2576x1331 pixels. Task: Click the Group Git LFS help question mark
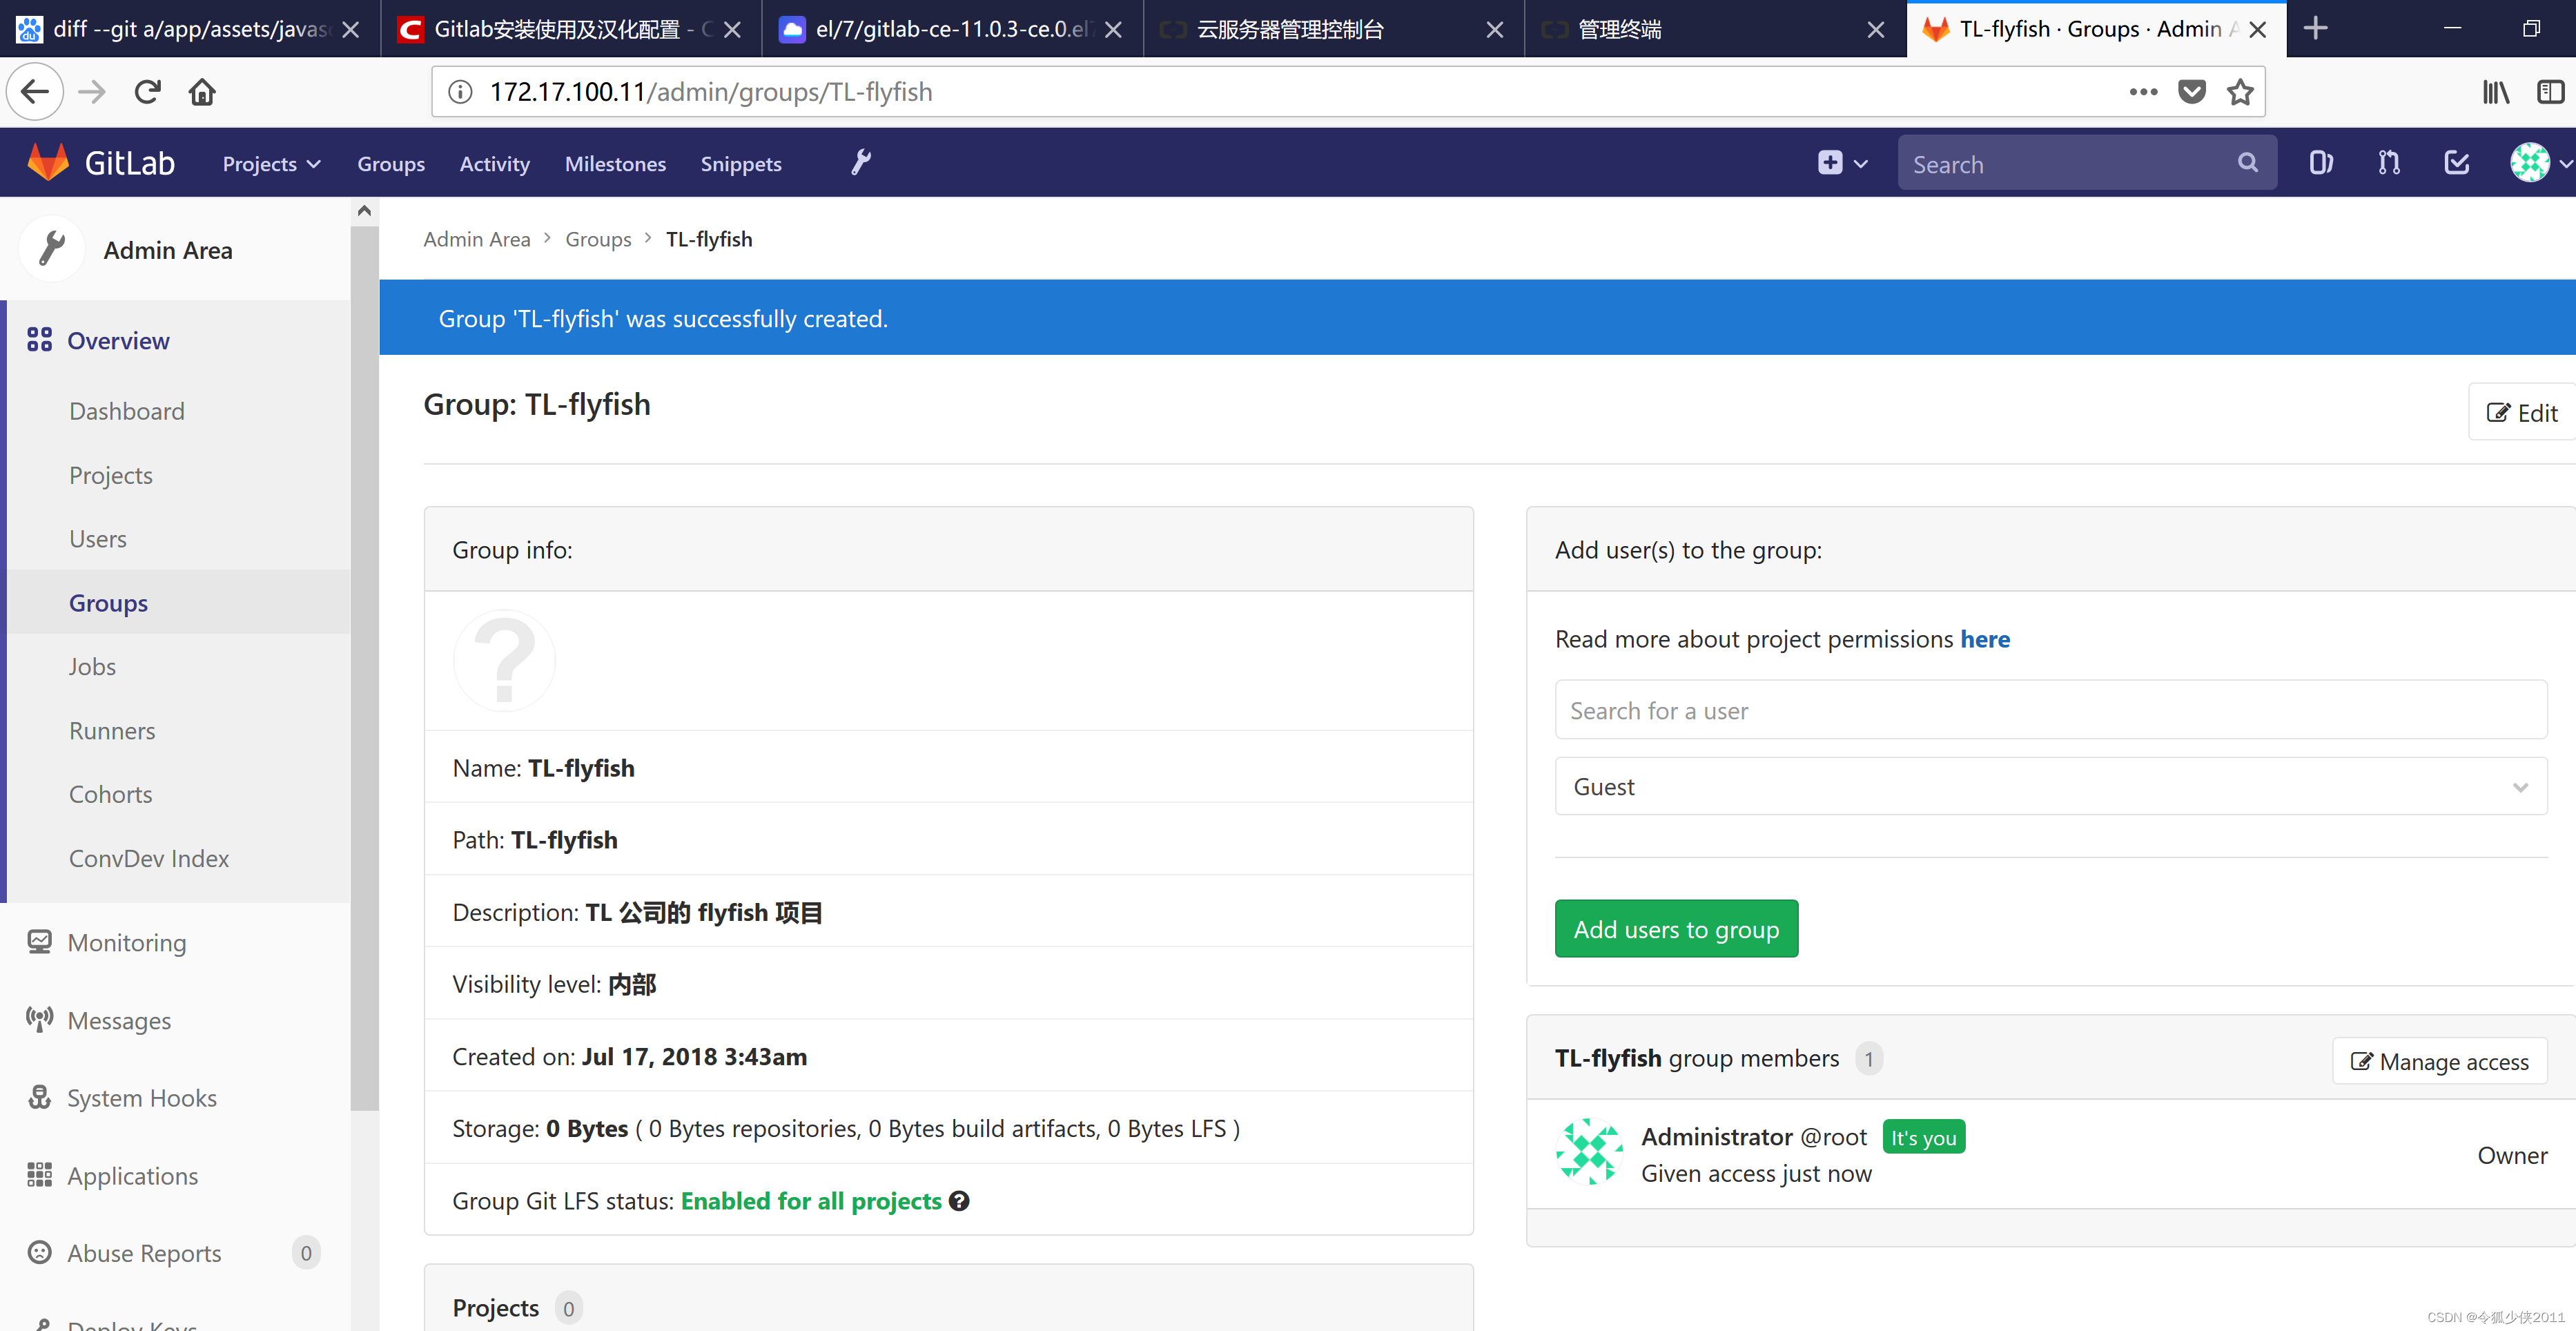click(958, 1200)
